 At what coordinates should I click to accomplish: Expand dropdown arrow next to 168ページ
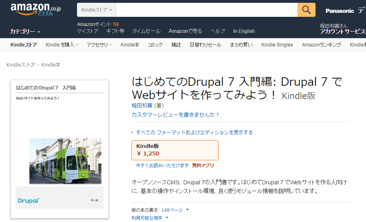tap(187, 210)
